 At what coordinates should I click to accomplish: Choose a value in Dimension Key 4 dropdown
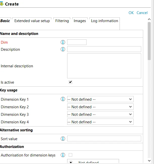100,122
